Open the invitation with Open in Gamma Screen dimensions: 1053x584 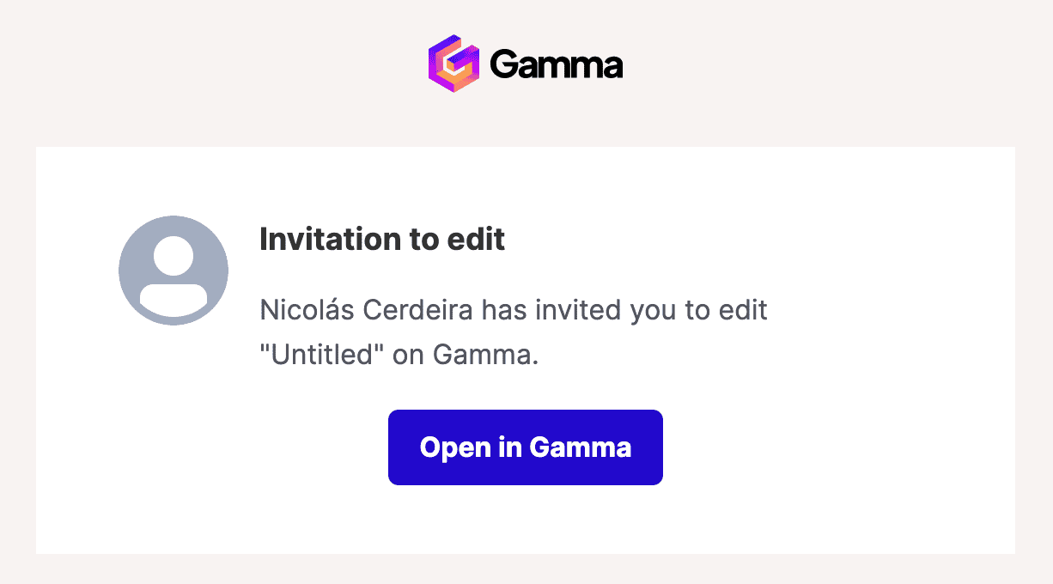[x=526, y=447]
